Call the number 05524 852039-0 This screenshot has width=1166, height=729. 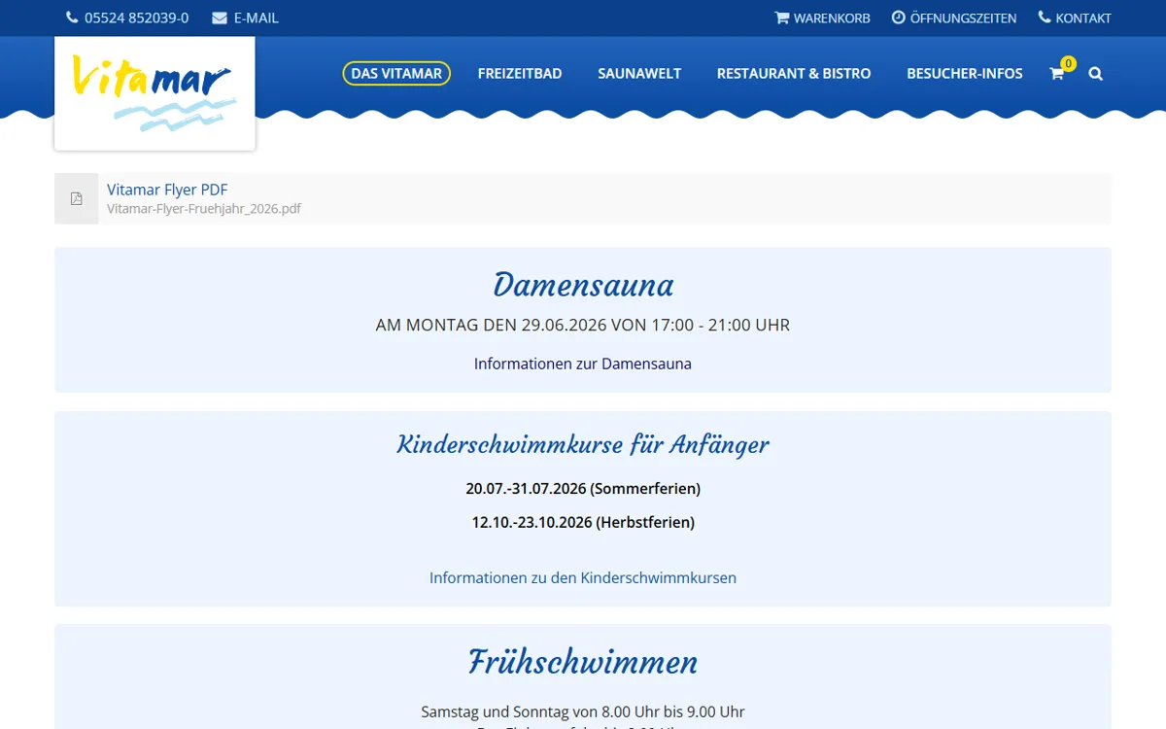point(137,17)
